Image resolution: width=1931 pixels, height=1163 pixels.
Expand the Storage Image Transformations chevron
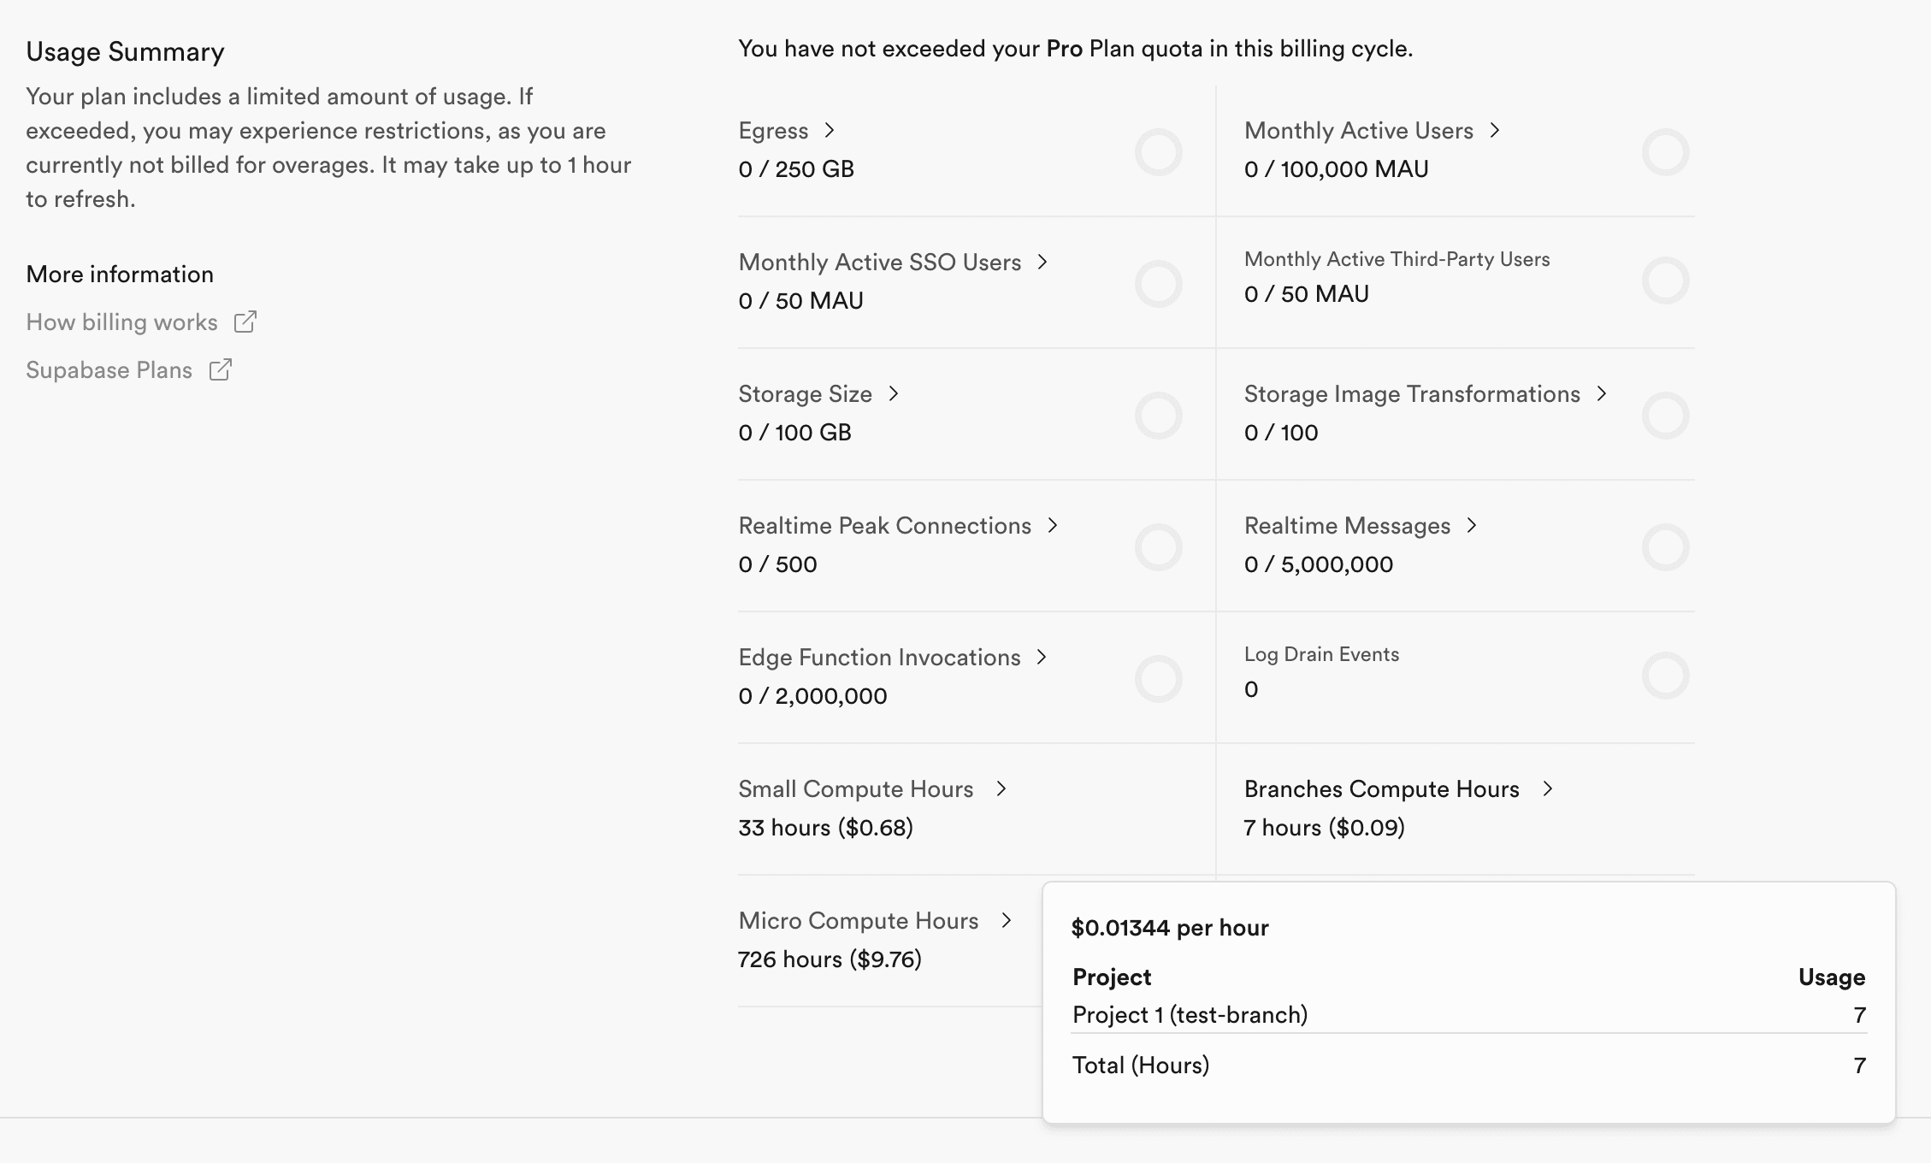point(1602,393)
